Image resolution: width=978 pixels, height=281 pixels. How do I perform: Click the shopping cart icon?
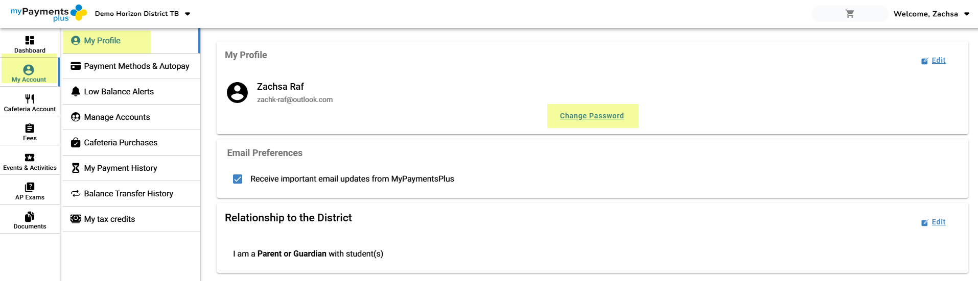[x=850, y=14]
